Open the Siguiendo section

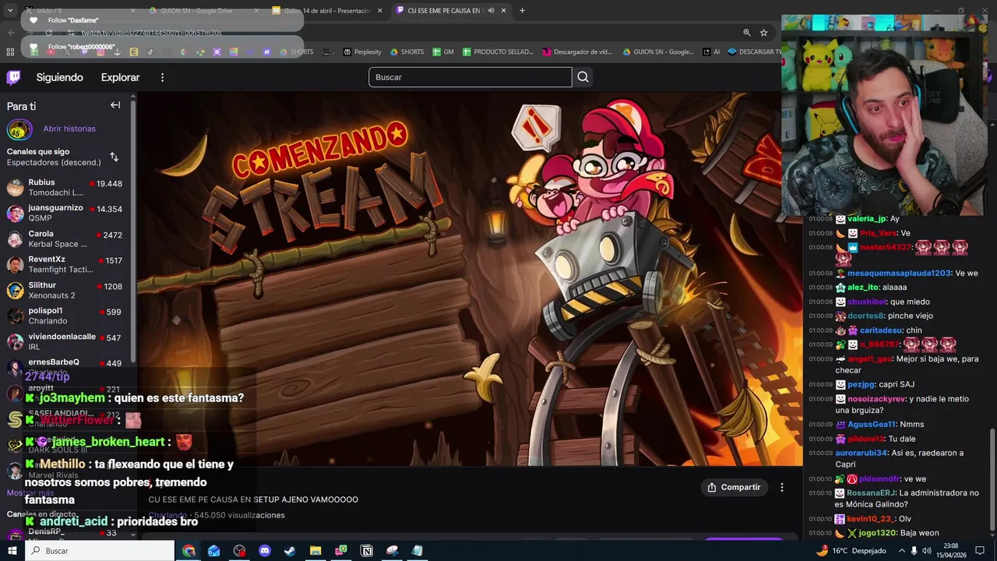(59, 77)
